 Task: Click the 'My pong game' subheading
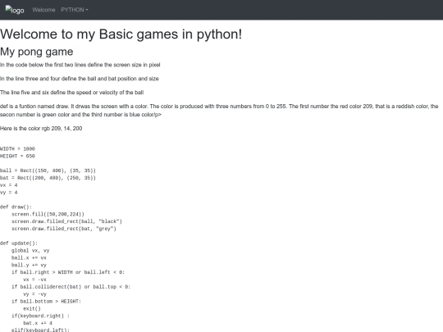tap(37, 52)
